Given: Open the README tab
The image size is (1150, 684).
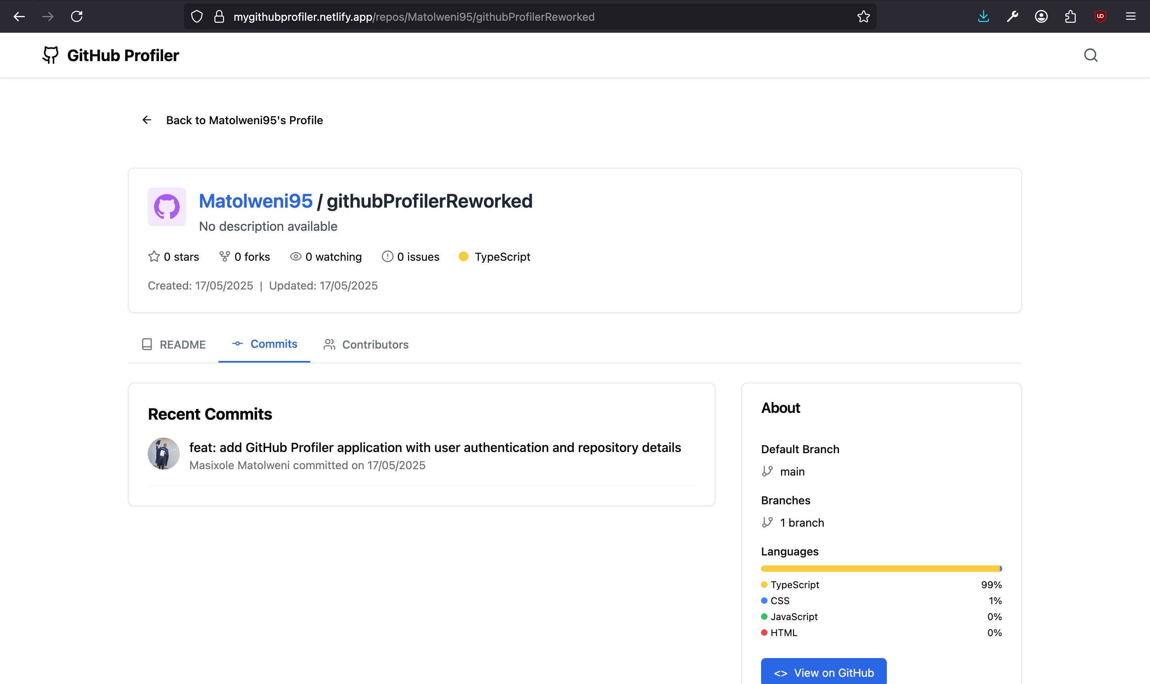Looking at the screenshot, I should point(173,344).
